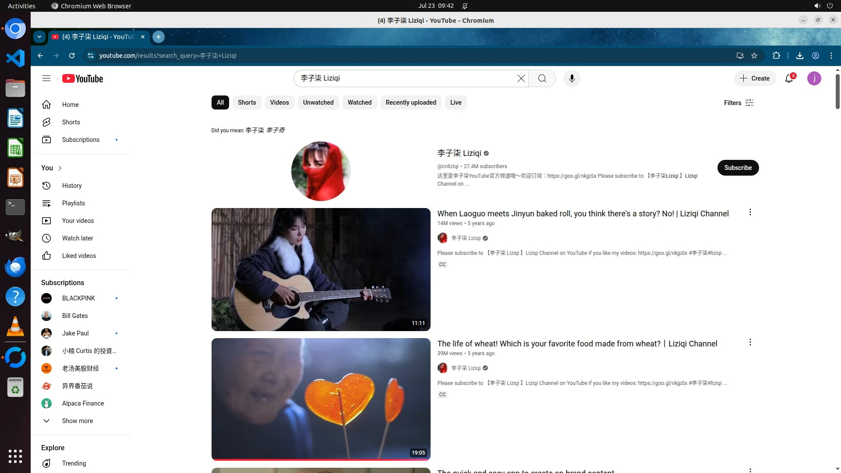Open the VLC media player dock icon

pos(15,327)
